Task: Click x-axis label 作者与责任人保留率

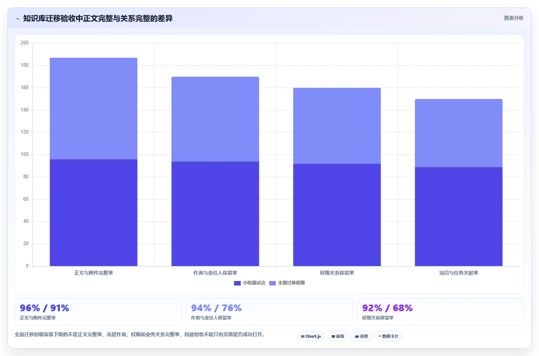Action: (x=215, y=273)
